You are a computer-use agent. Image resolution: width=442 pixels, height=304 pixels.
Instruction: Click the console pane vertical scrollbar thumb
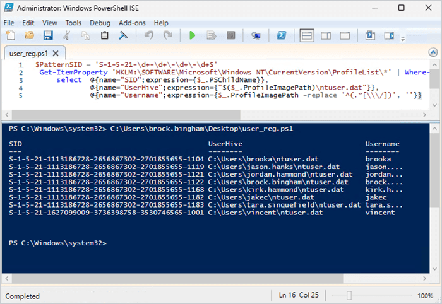434,172
